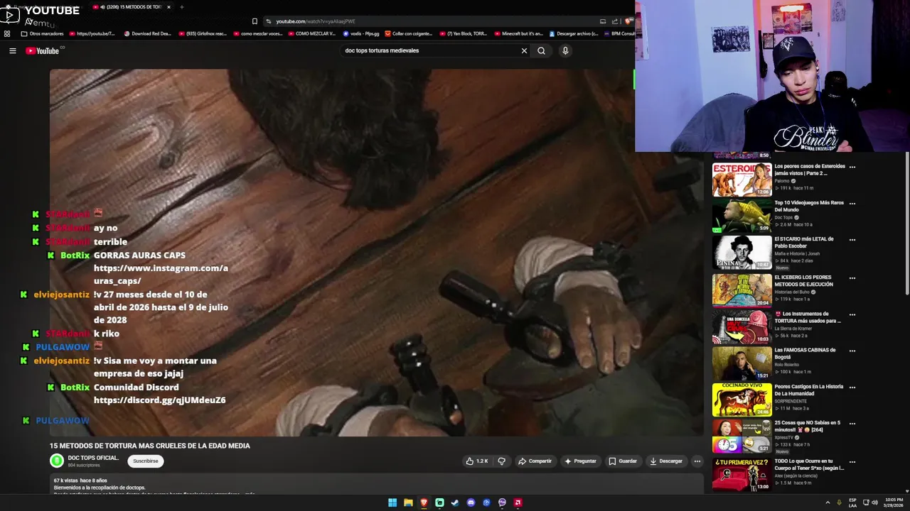
Task: Subscribe with the Suscribirse button
Action: click(146, 461)
